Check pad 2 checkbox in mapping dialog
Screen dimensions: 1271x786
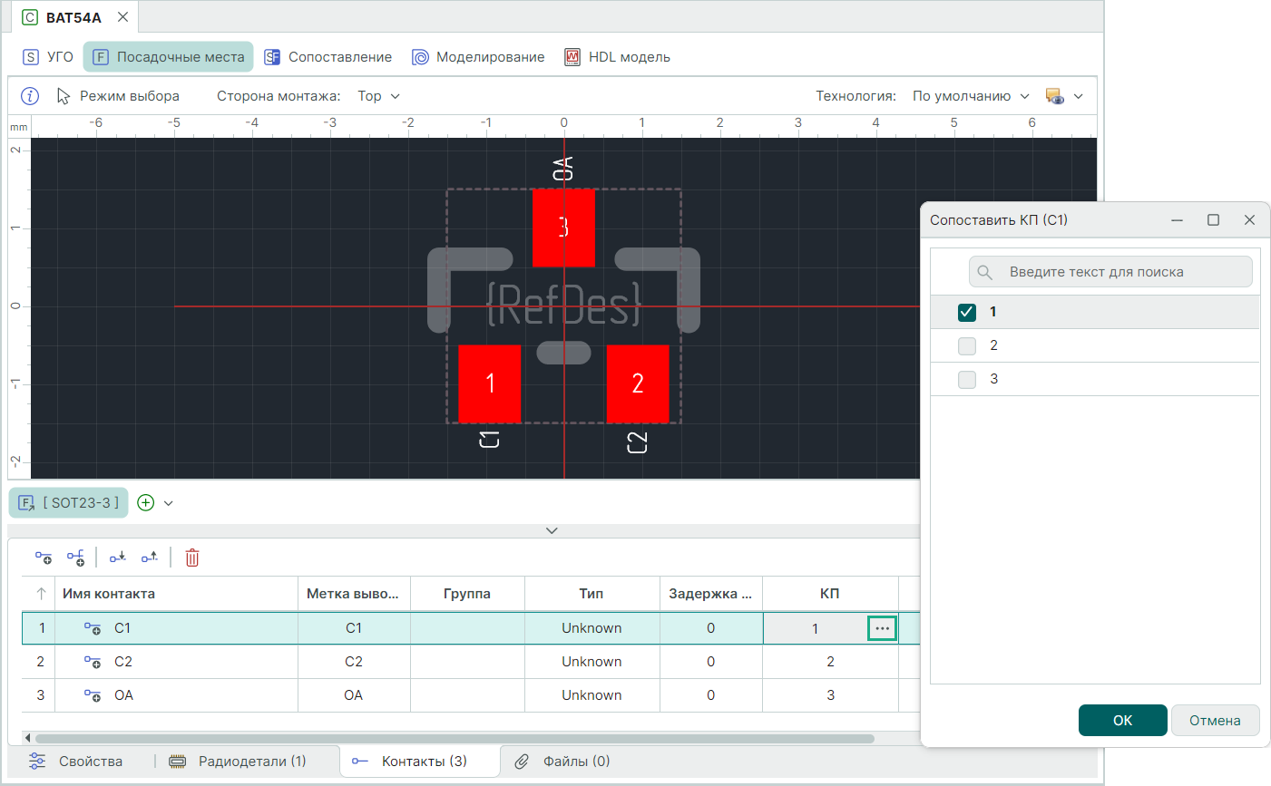point(967,345)
